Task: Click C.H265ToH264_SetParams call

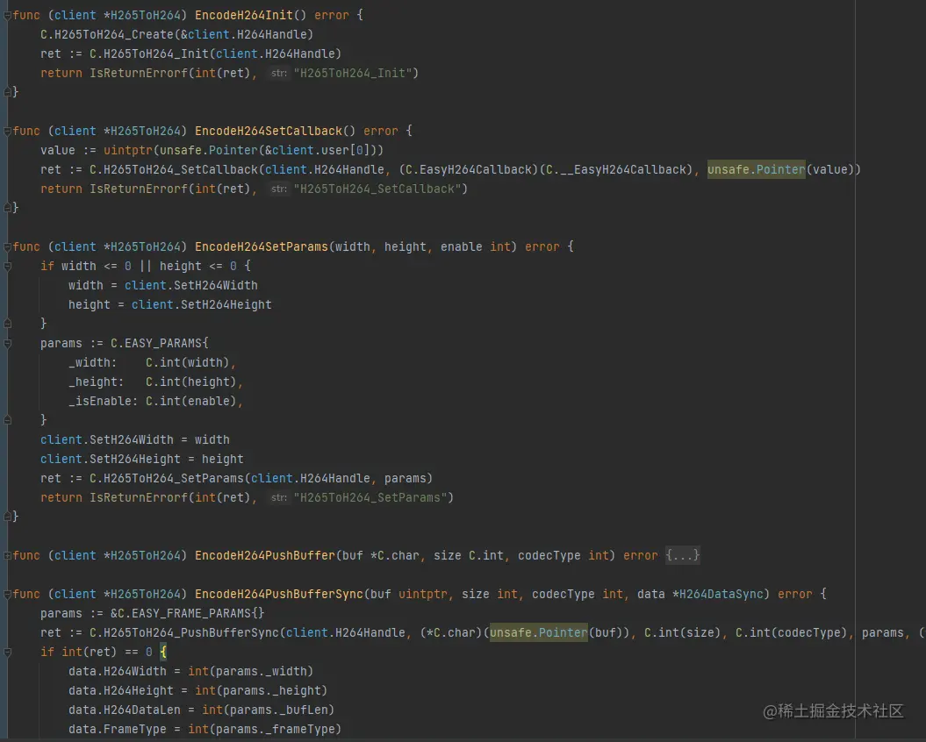Action: (167, 478)
